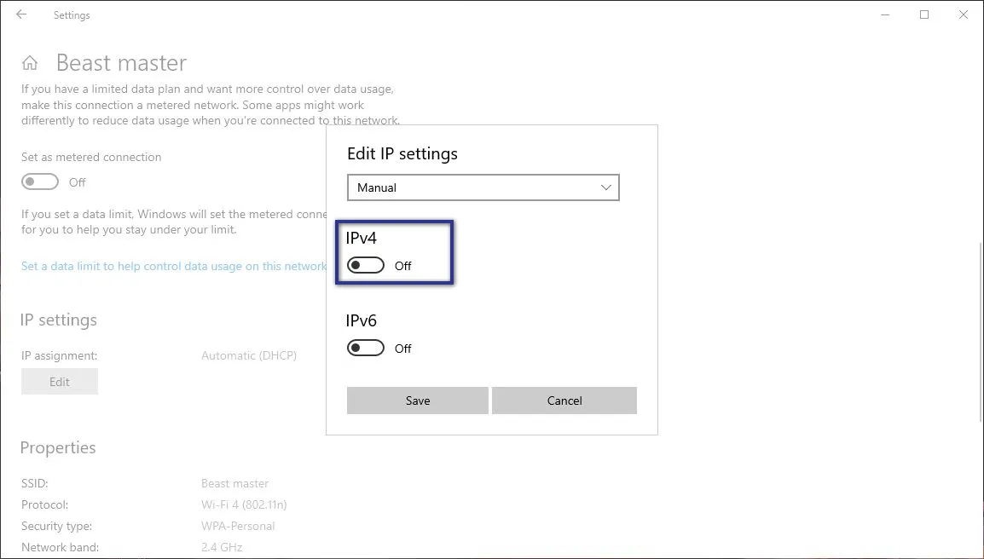Maximize the Settings window

pos(924,14)
